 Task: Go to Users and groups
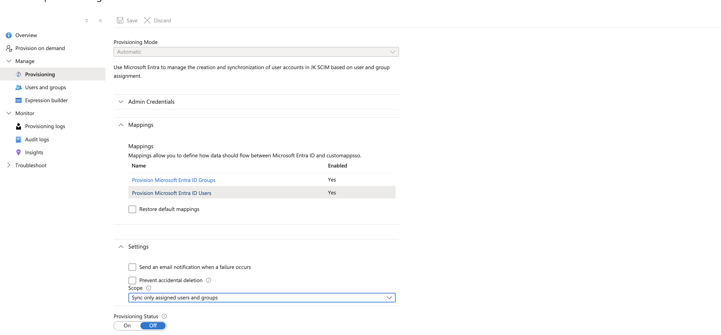pos(46,87)
